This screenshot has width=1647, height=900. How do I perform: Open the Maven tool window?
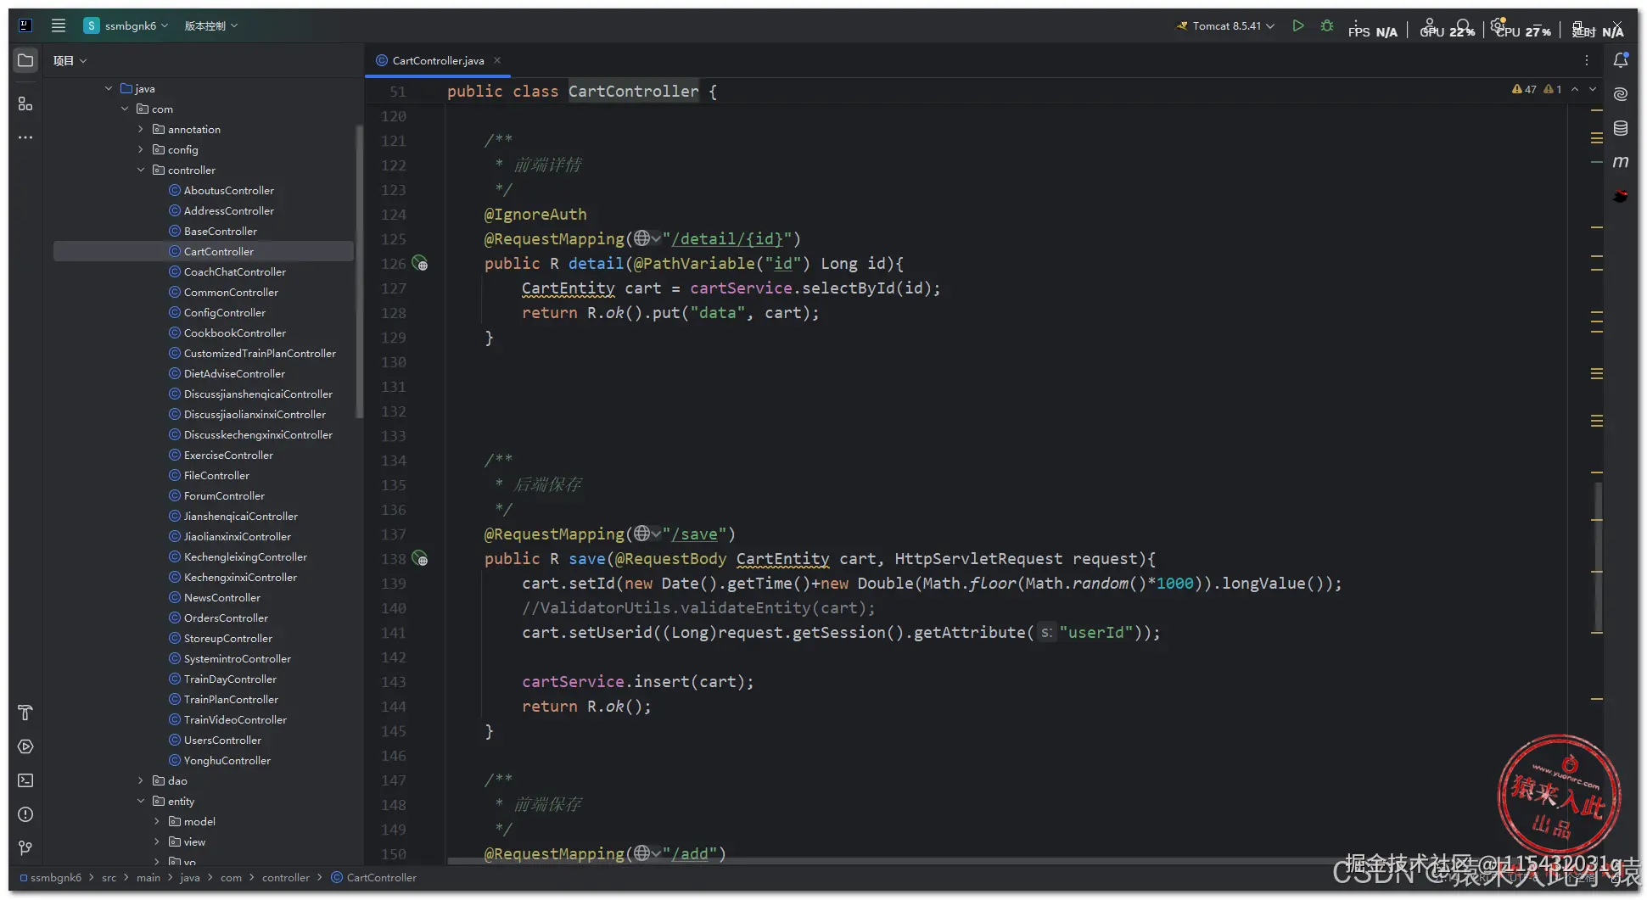coord(1621,162)
